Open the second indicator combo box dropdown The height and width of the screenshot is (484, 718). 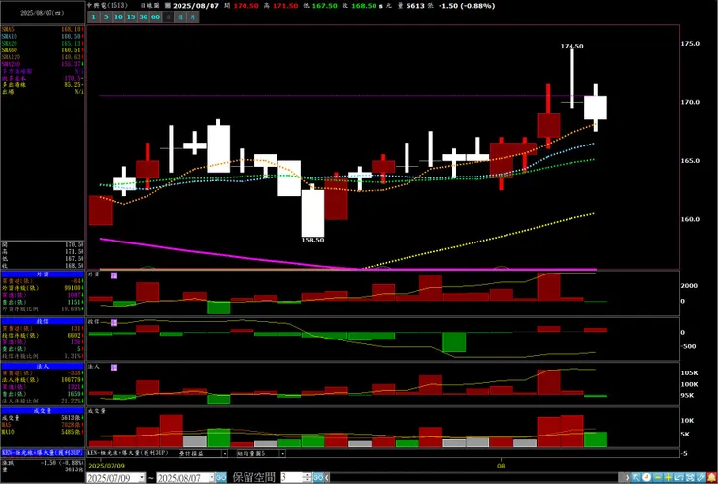[282, 453]
